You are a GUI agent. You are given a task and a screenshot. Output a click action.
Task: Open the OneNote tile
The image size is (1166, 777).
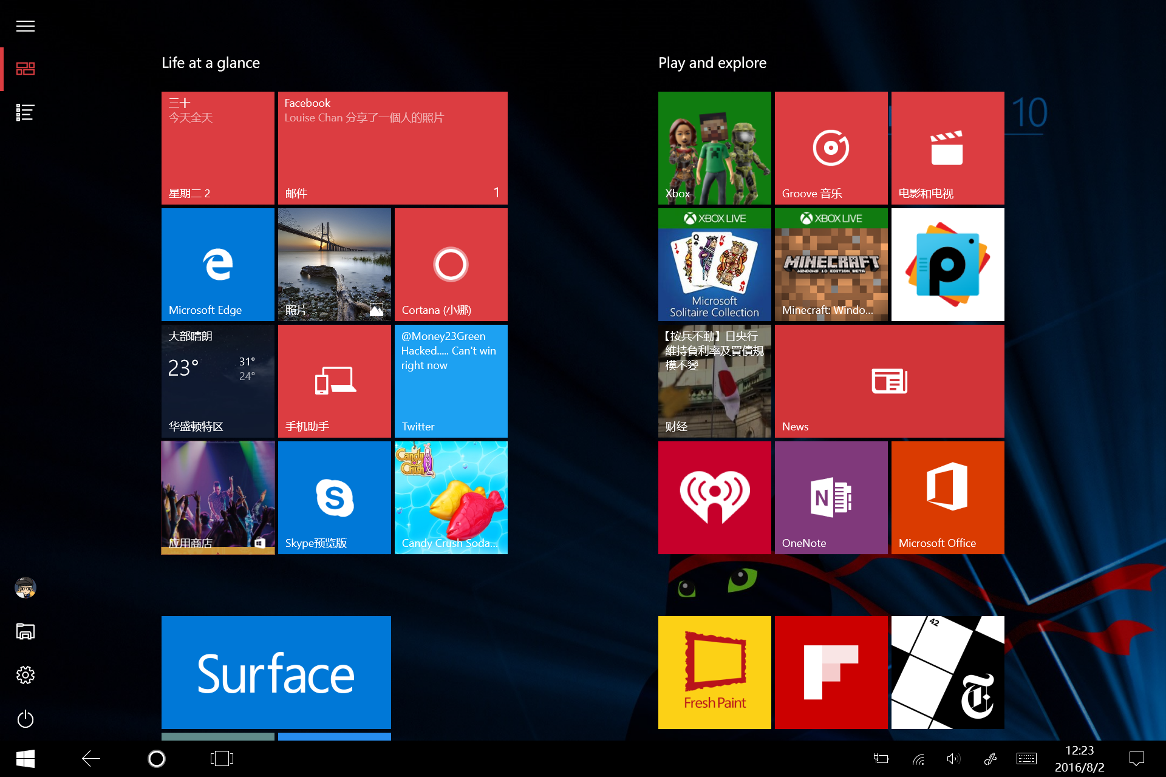831,498
